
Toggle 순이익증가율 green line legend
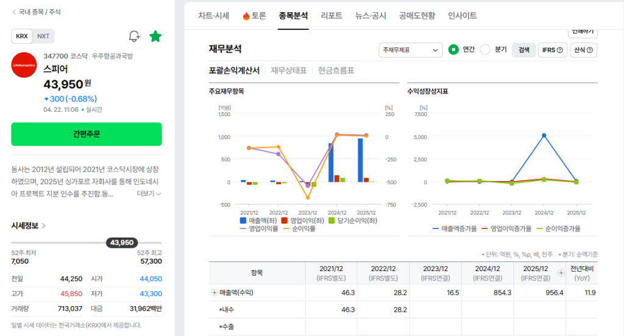(540, 229)
